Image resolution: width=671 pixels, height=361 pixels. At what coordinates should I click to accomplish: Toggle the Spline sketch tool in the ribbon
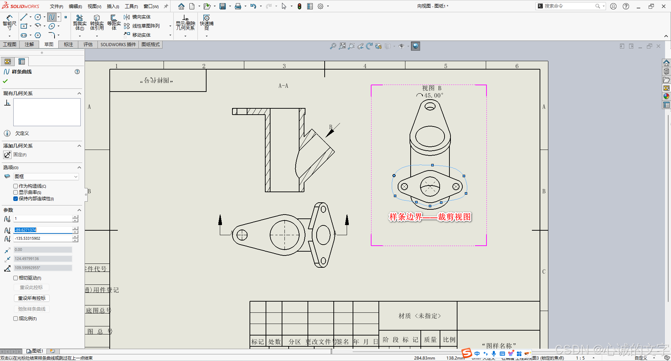(x=52, y=17)
